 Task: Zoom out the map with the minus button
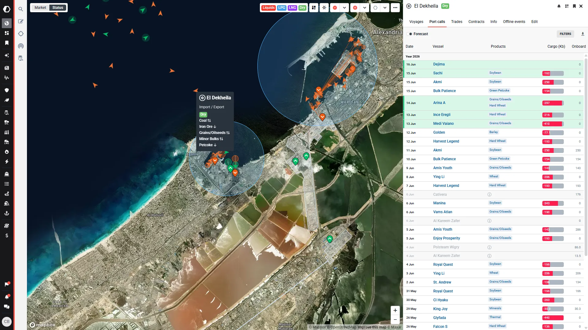tap(395, 320)
